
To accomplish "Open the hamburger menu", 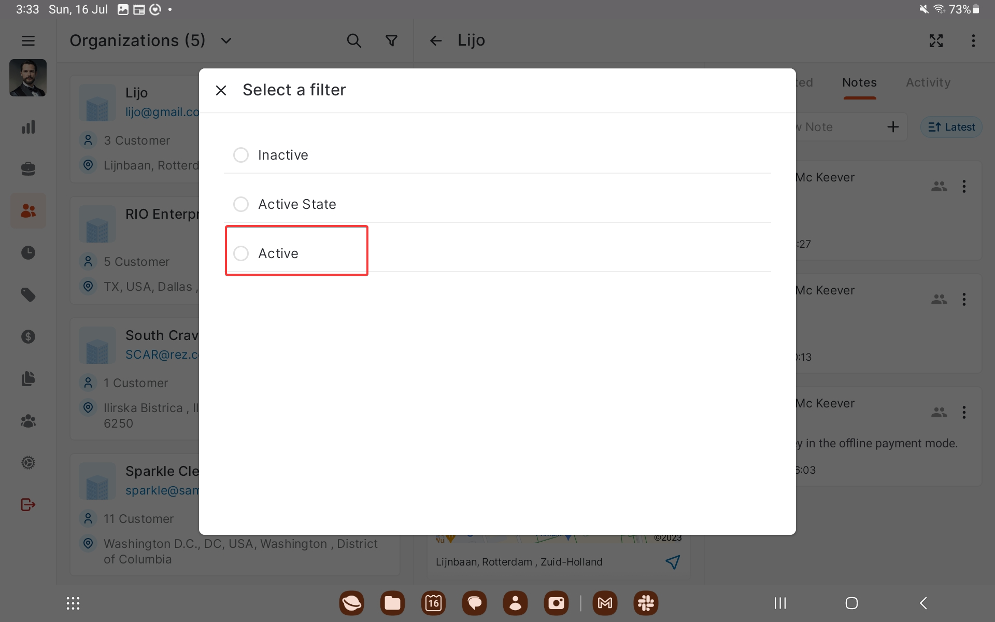I will [x=28, y=40].
